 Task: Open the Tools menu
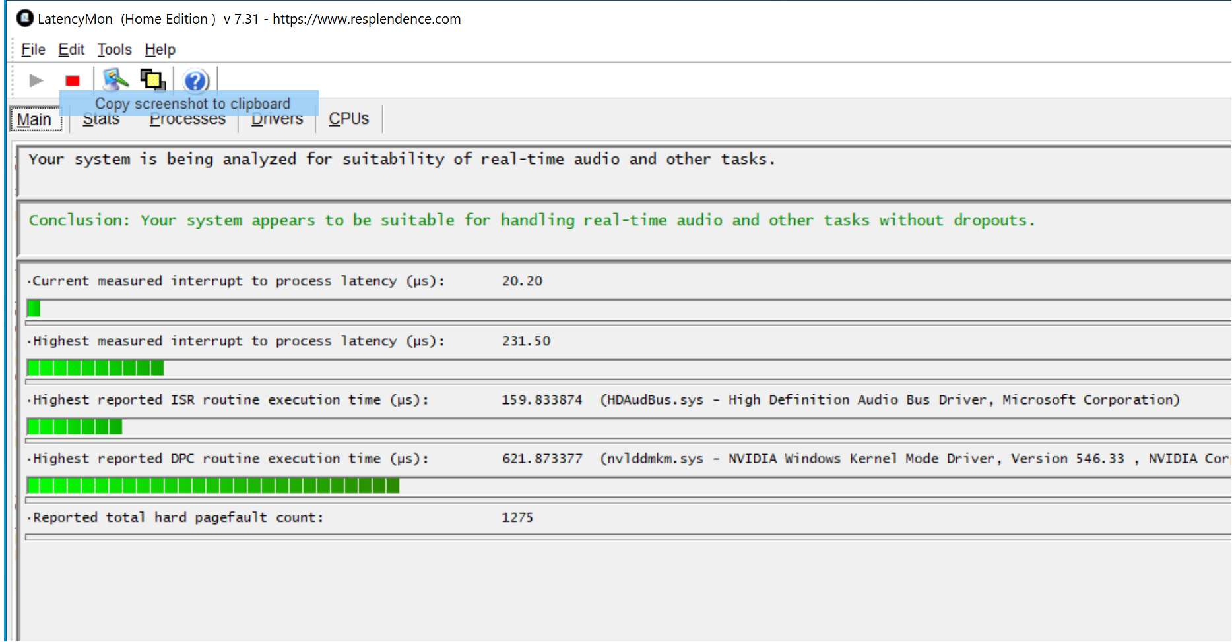point(114,49)
